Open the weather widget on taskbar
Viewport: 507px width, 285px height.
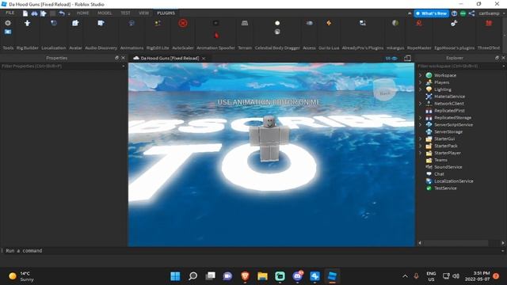(21, 276)
